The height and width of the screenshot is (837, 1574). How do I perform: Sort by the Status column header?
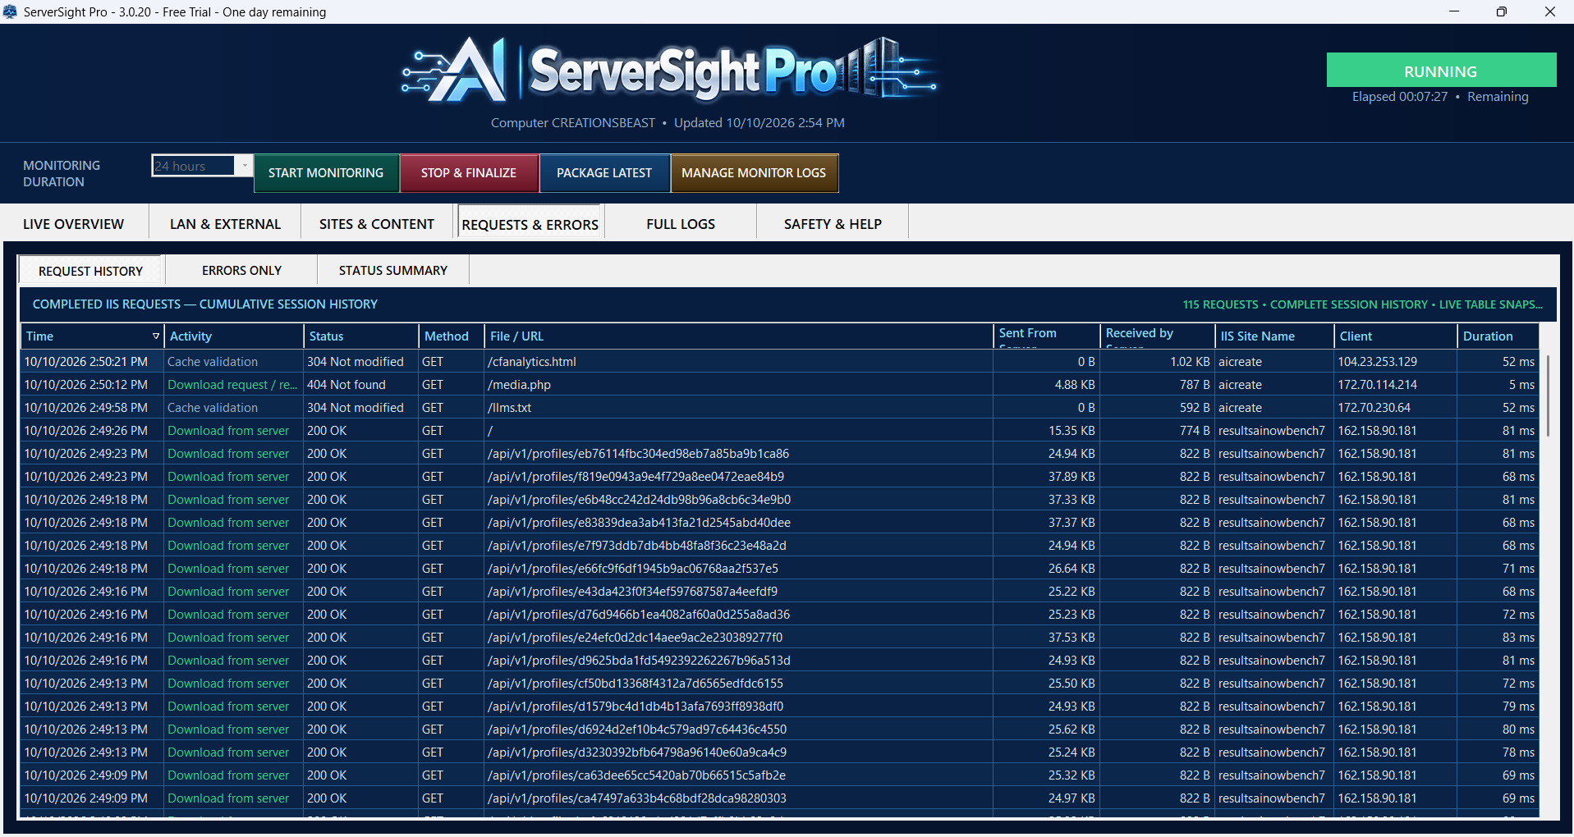(x=361, y=336)
